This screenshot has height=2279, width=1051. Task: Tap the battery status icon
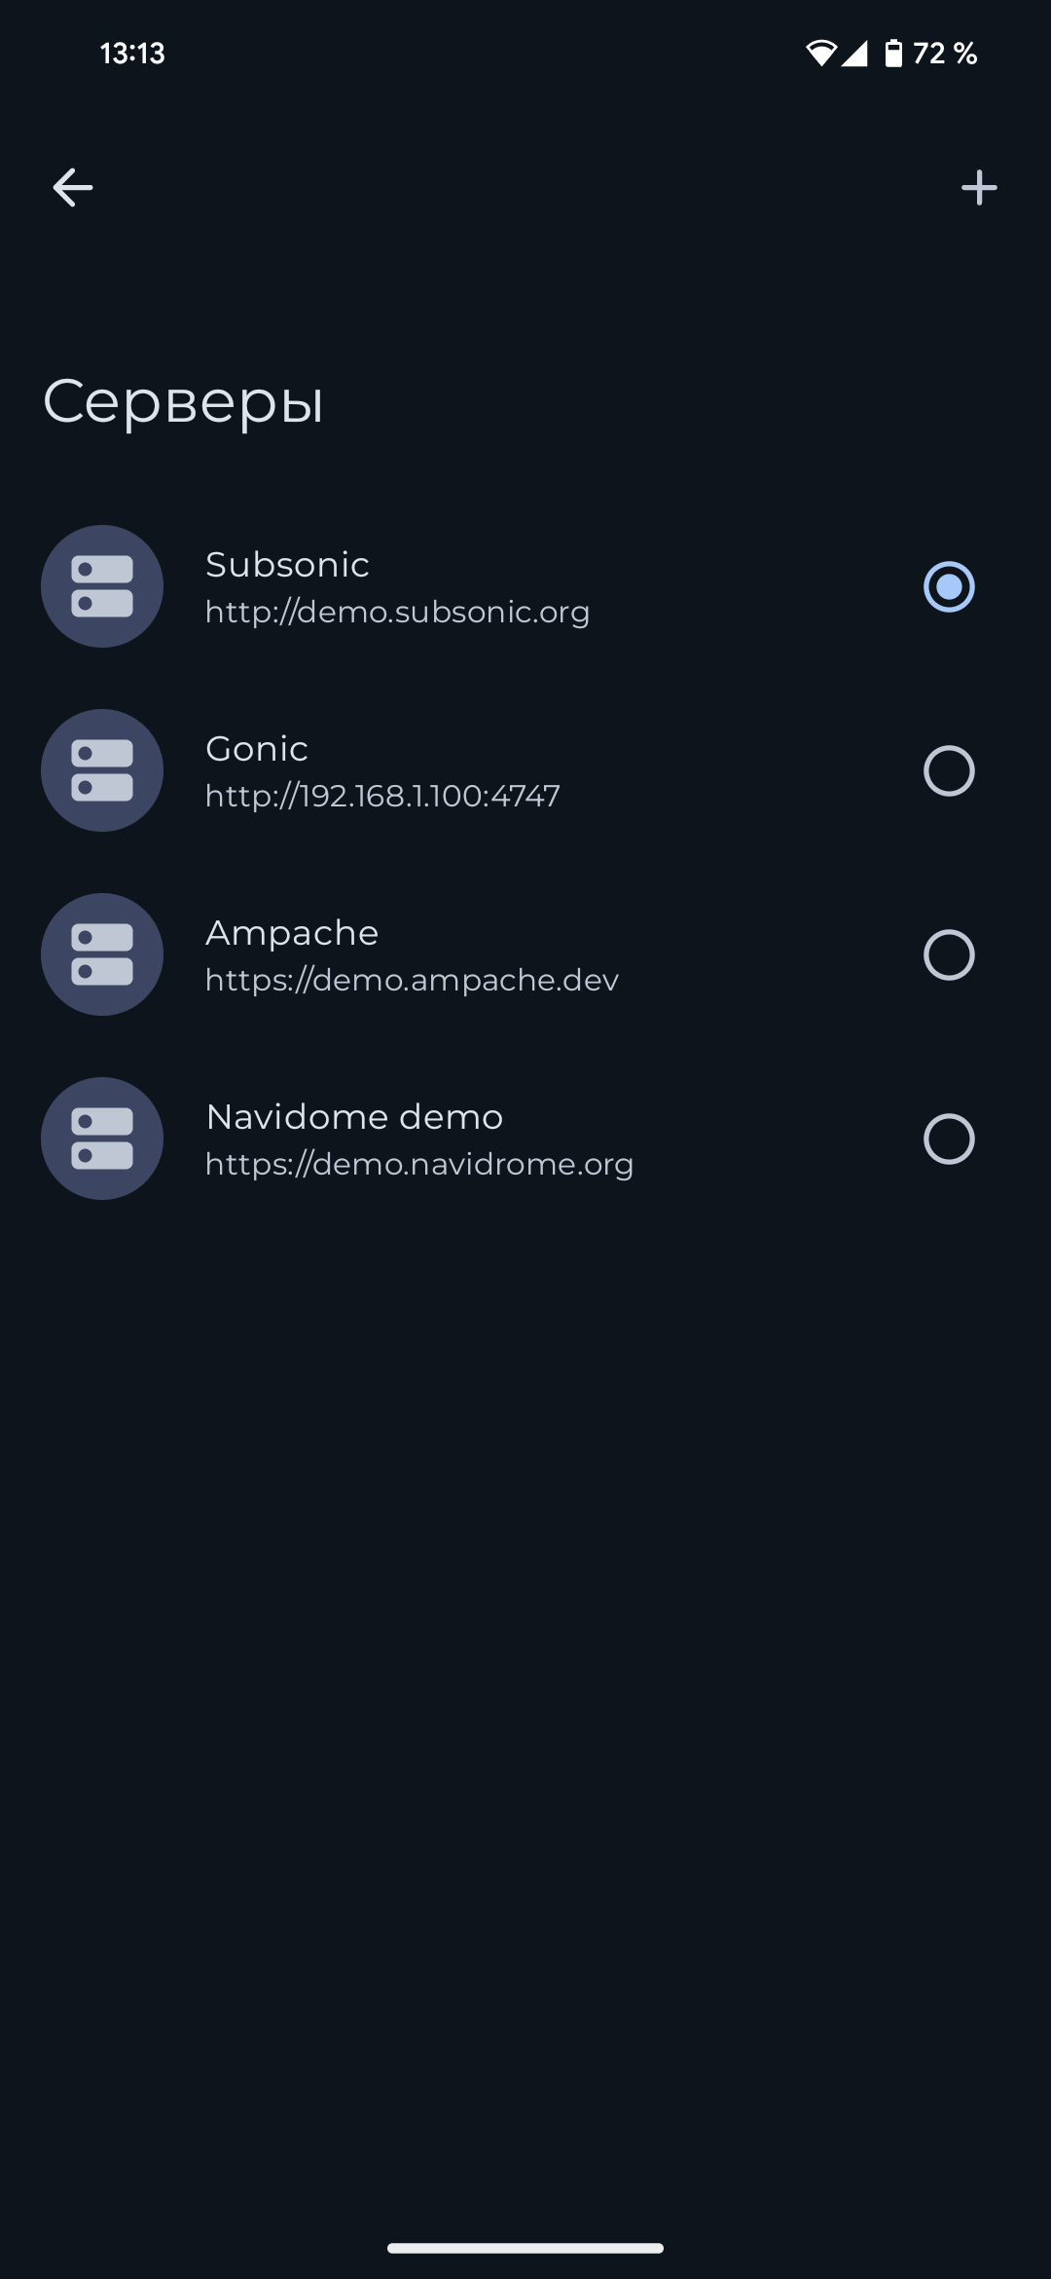(x=892, y=53)
